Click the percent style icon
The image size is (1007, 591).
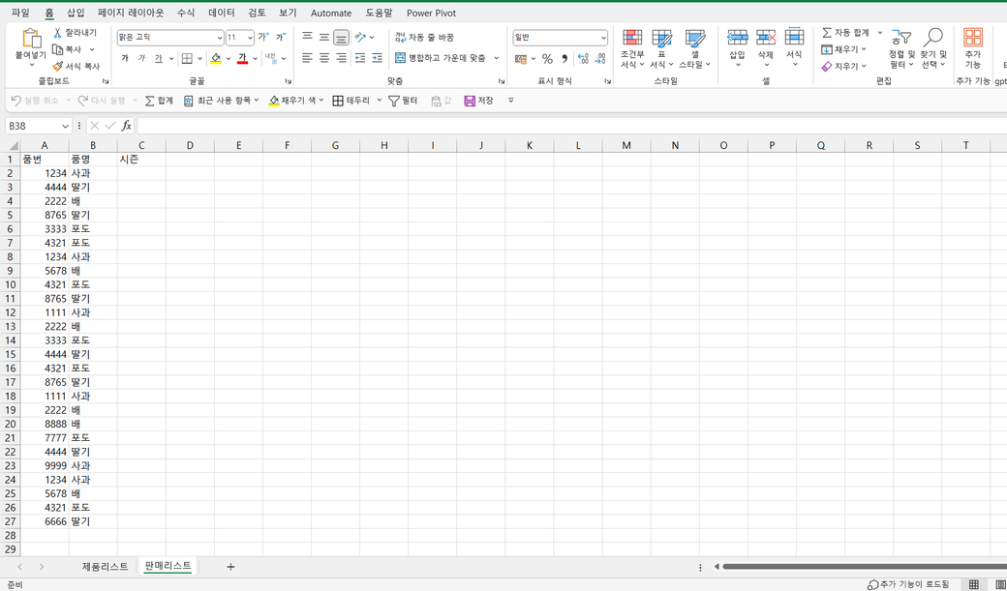point(547,59)
